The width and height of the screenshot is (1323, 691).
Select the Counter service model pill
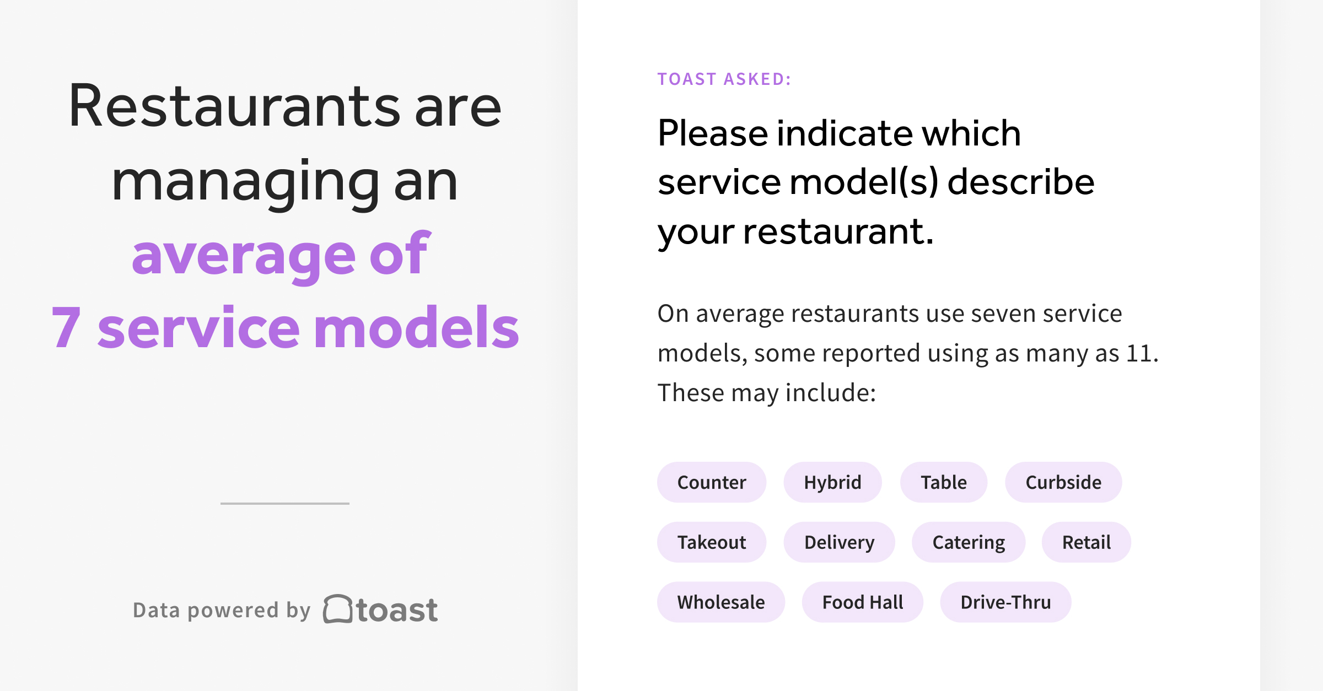click(x=711, y=482)
